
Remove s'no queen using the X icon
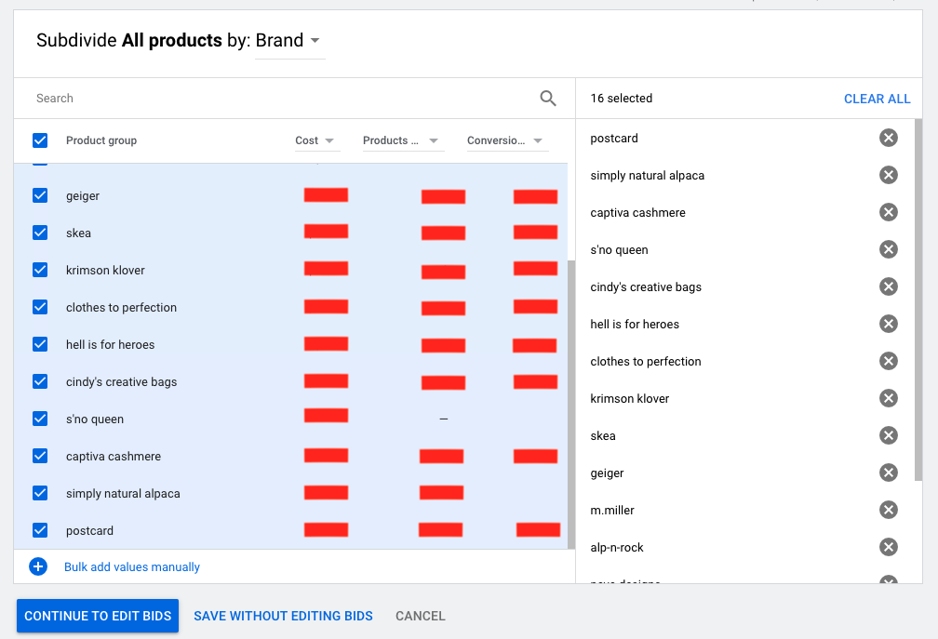click(x=889, y=249)
